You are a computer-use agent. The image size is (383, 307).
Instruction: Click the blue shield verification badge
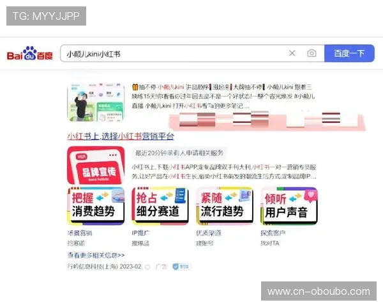coord(181,267)
